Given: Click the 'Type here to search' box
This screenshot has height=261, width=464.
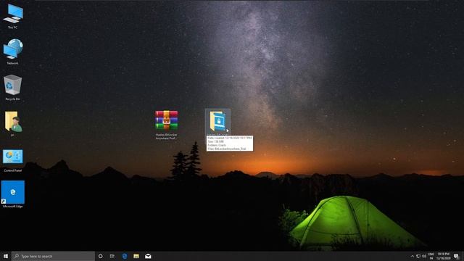Looking at the screenshot, I should pos(53,256).
